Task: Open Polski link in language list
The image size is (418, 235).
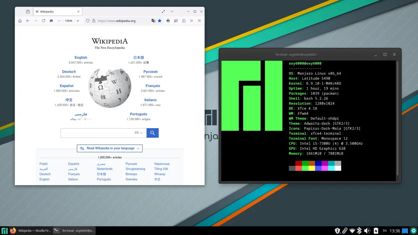Action: coord(44,164)
